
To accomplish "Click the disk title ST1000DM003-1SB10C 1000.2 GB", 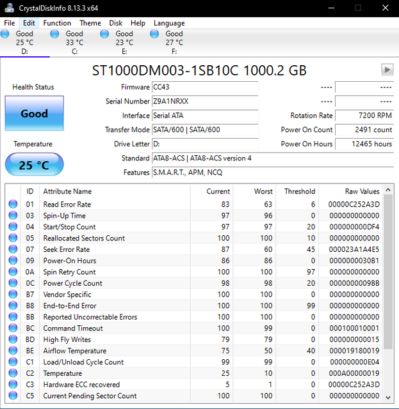I will coord(199,70).
